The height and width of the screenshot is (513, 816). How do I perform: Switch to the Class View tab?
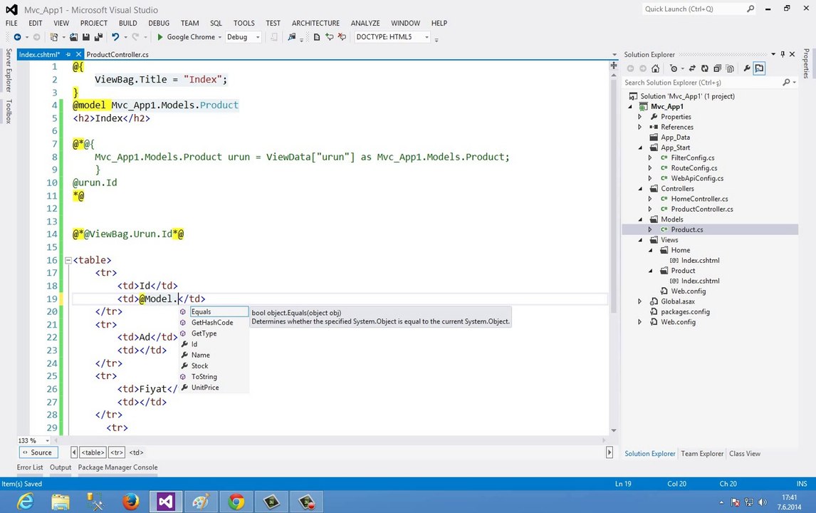[745, 454]
